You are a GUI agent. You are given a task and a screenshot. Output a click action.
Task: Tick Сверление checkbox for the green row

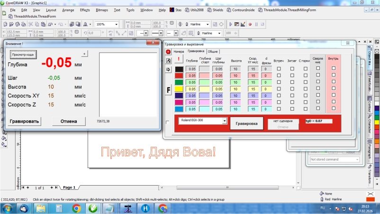318,82
